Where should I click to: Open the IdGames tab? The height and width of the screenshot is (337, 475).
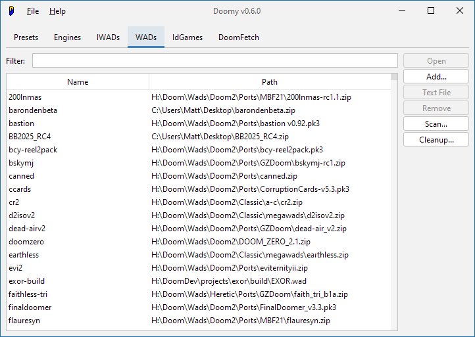187,37
